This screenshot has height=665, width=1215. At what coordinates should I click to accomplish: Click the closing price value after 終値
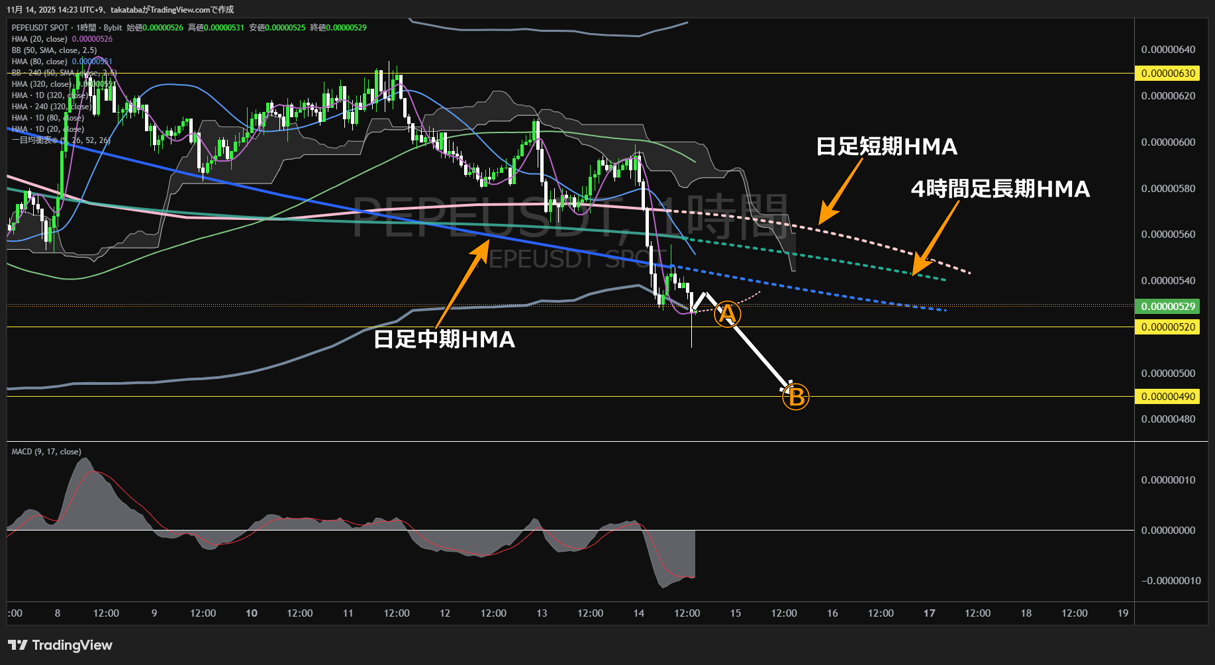(346, 28)
